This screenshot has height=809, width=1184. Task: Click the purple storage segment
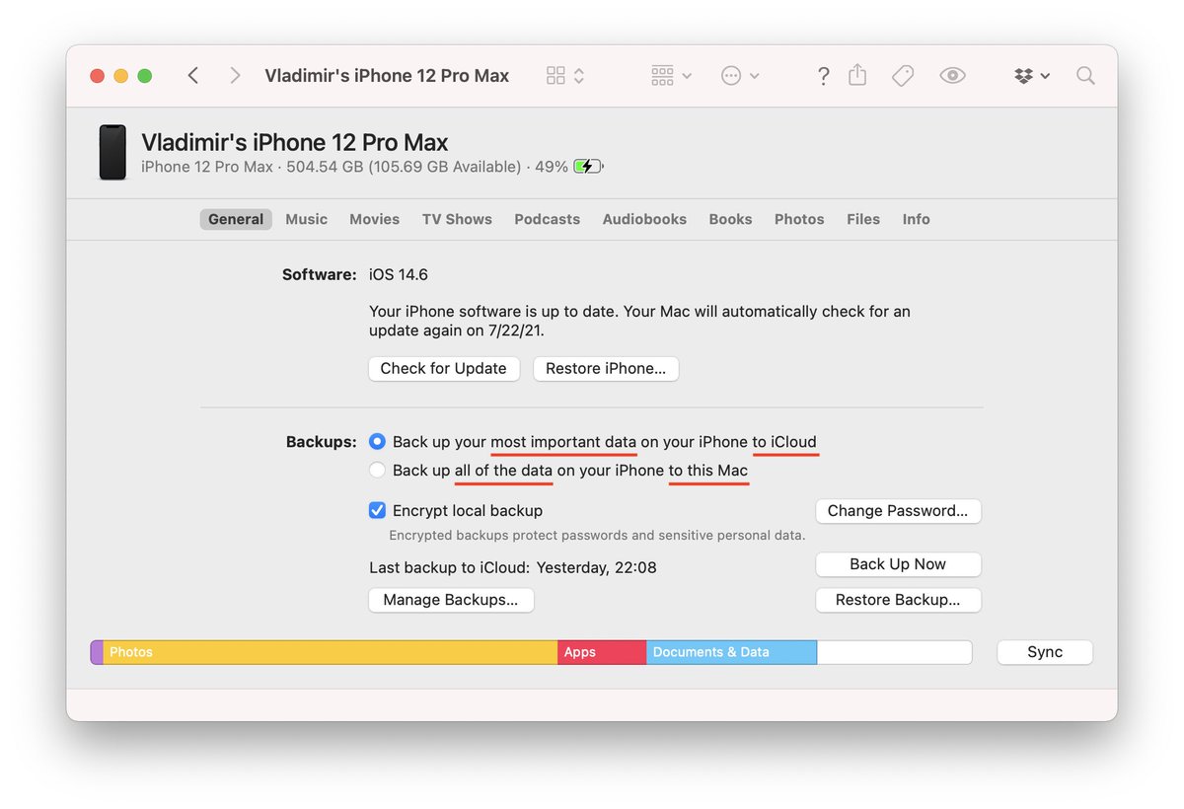(97, 652)
